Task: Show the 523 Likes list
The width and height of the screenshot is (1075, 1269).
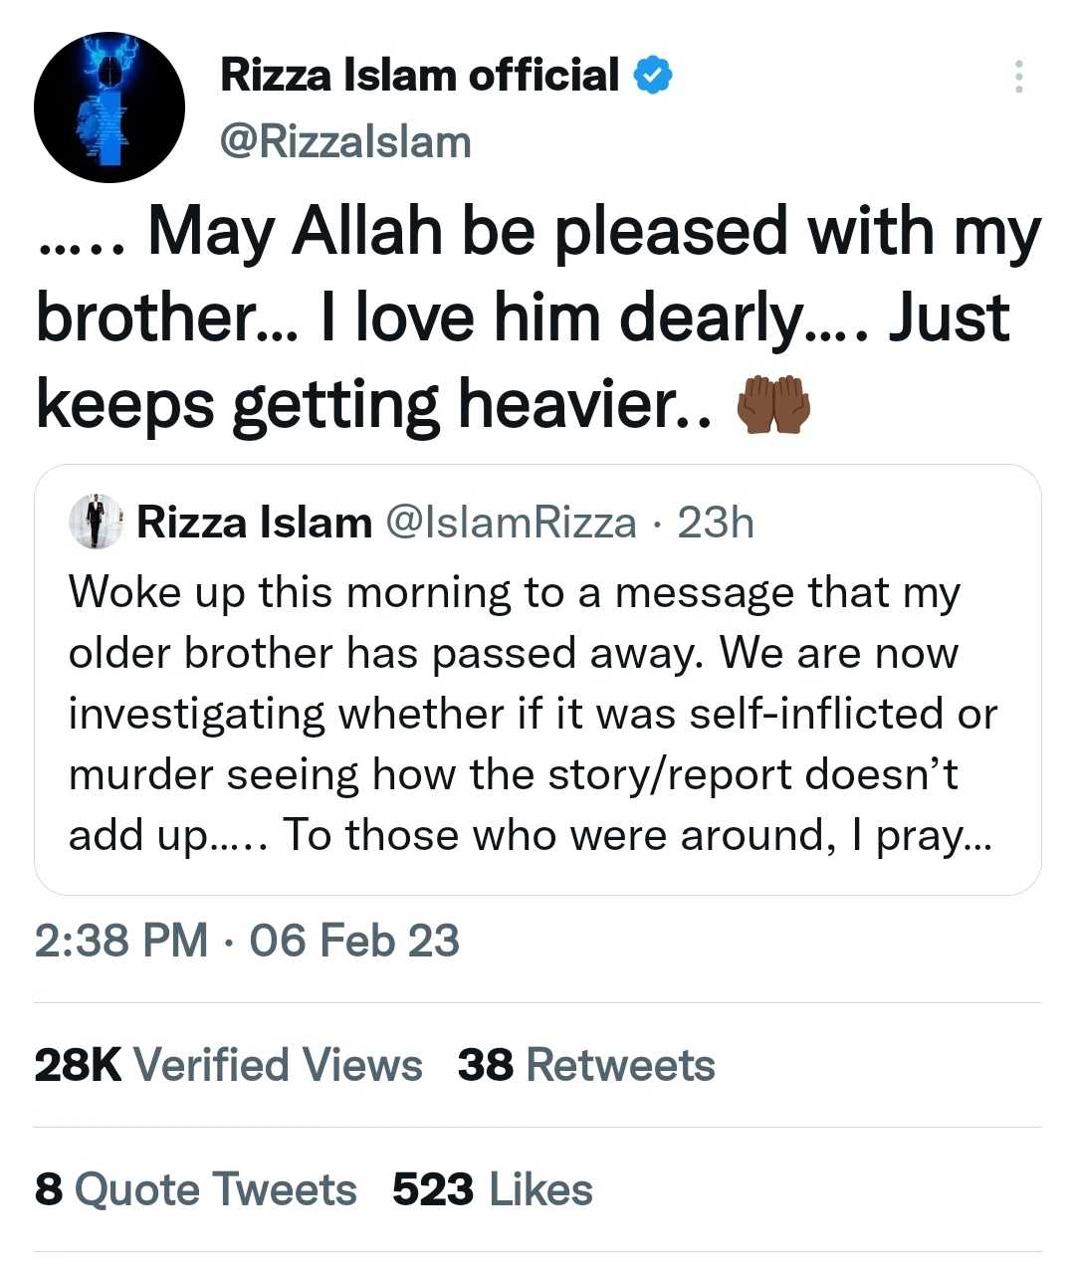Action: (x=493, y=1189)
